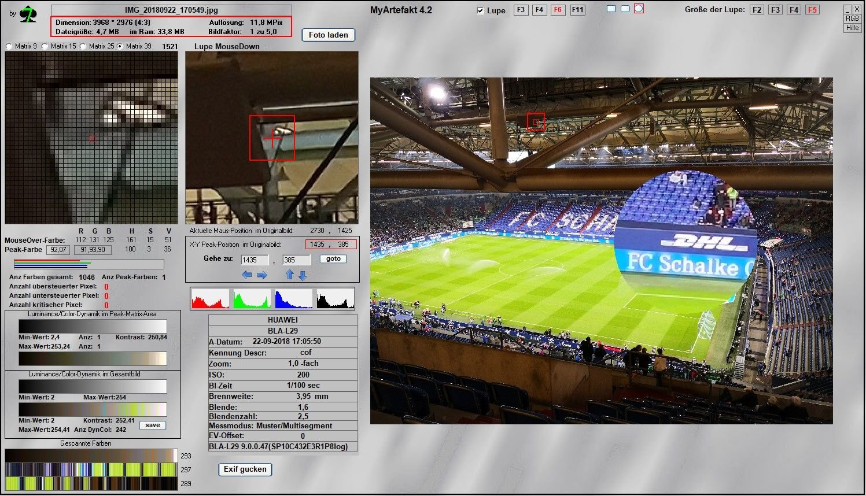Click the X coordinate field showing 1435

(255, 260)
